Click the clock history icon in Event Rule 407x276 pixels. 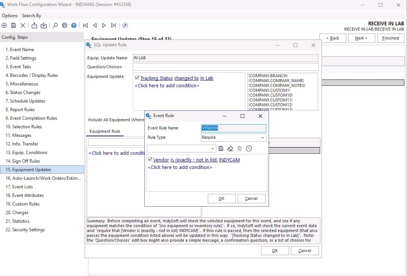[x=249, y=148]
